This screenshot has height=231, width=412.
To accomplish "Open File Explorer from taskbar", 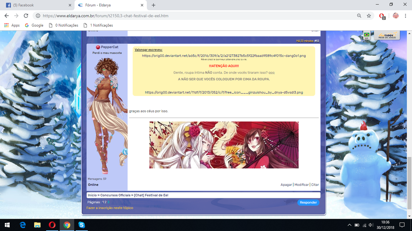I will click(x=38, y=225).
